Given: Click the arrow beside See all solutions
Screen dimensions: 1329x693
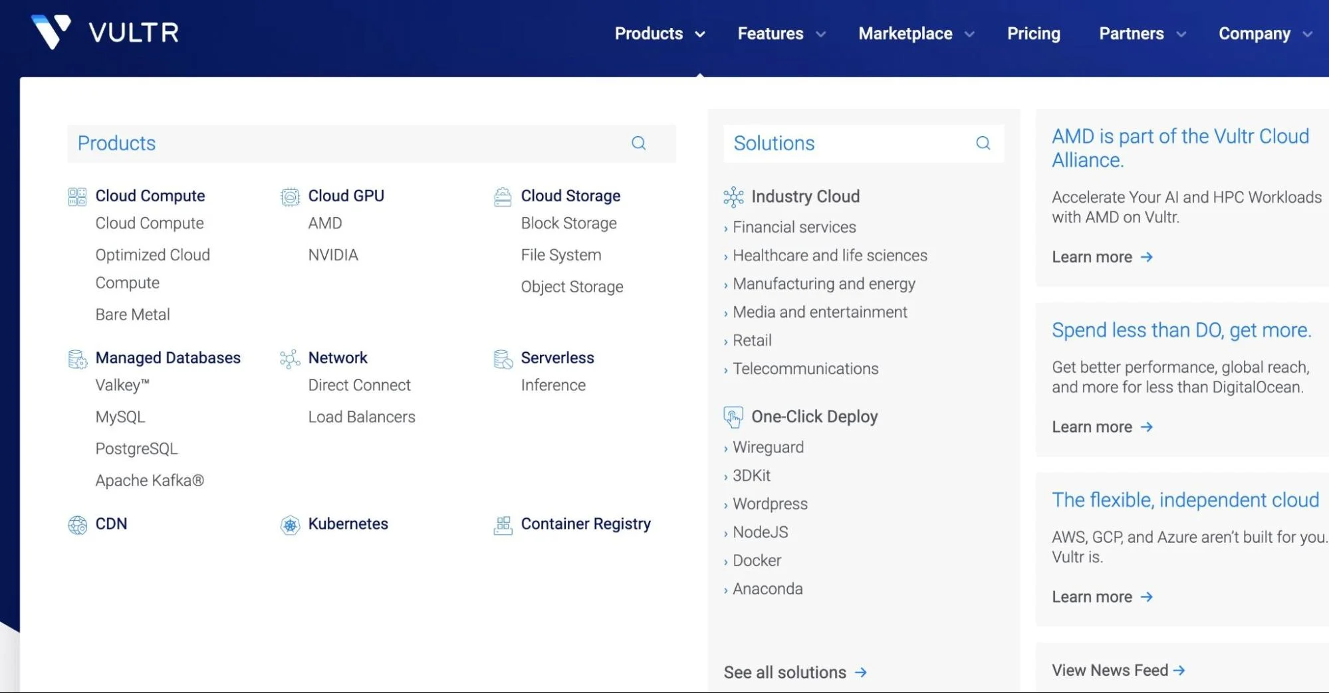Looking at the screenshot, I should click(x=860, y=672).
